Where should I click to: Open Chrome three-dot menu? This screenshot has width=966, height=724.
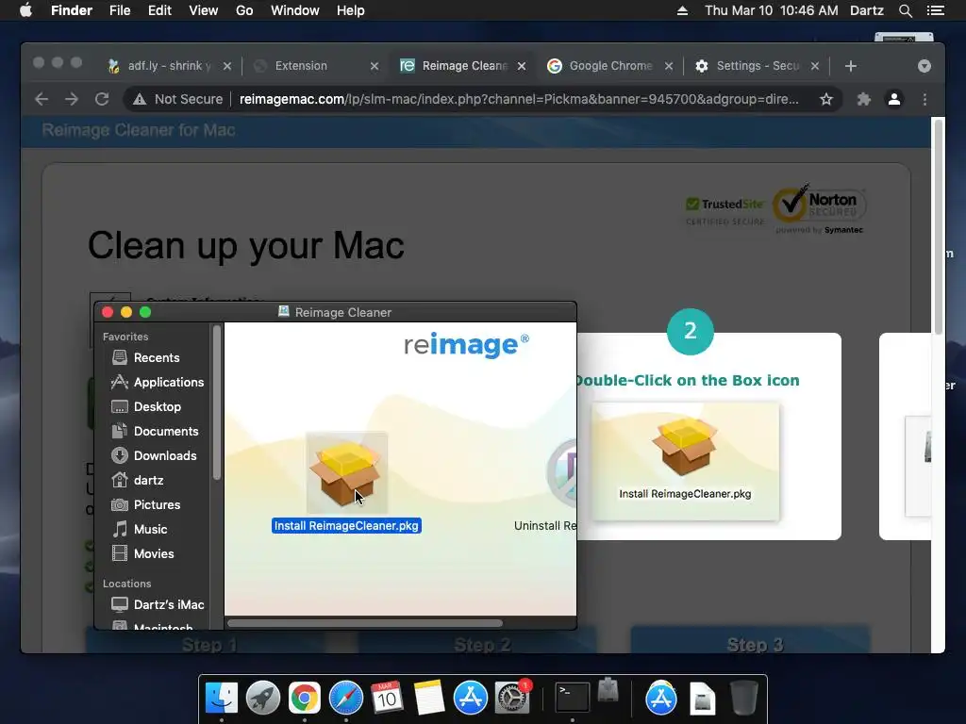pyautogui.click(x=924, y=99)
